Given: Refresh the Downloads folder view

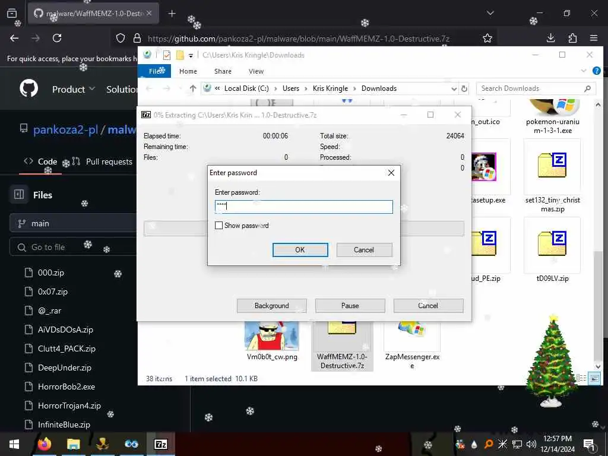Looking at the screenshot, I should pos(464,88).
